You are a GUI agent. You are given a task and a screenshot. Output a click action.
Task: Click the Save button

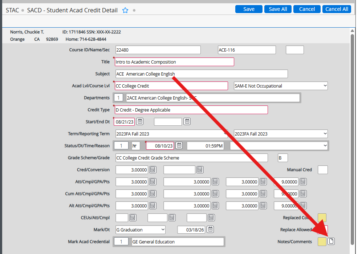point(249,9)
